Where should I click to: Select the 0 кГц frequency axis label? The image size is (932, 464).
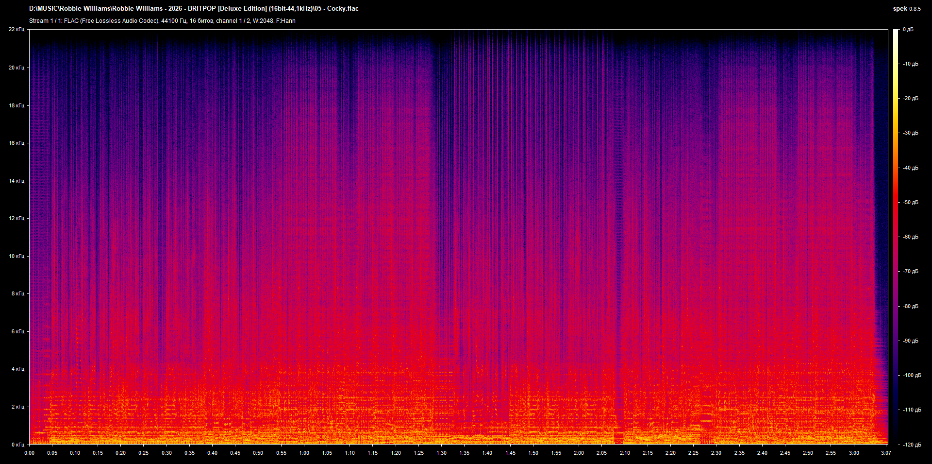pyautogui.click(x=17, y=445)
